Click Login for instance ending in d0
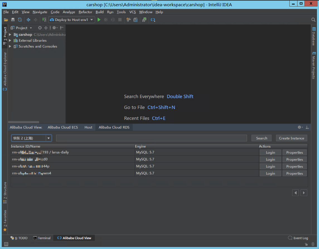The width and height of the screenshot is (319, 249). 270,159
